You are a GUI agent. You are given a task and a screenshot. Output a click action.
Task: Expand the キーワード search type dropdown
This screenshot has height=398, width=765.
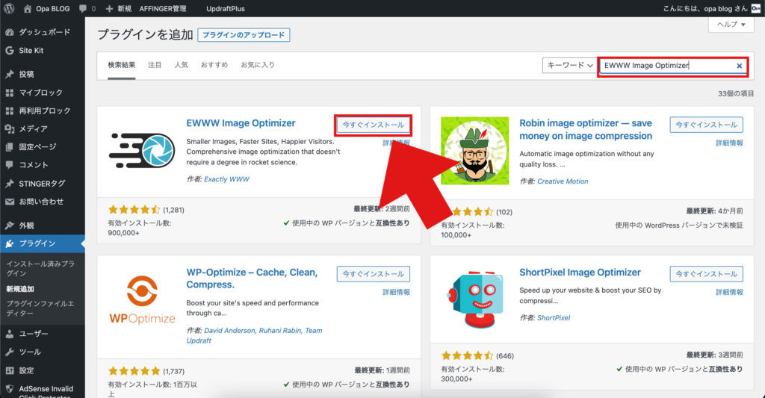point(569,66)
